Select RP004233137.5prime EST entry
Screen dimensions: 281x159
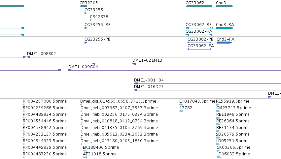pos(45,134)
